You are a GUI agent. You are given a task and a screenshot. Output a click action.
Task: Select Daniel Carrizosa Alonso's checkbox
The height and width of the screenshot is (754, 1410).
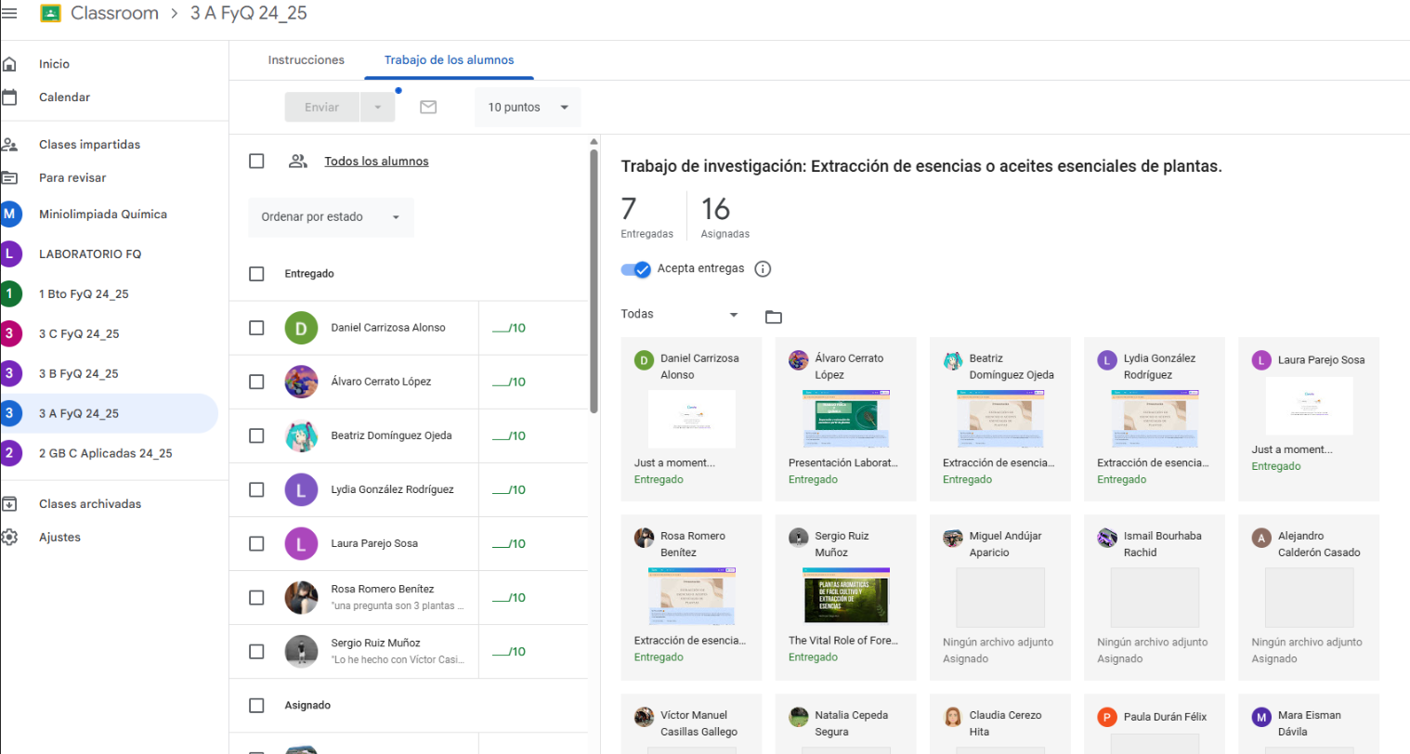257,328
